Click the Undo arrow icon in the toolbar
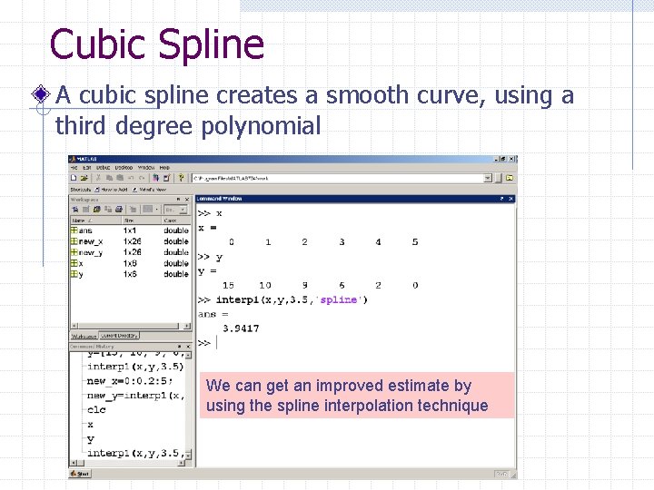 (131, 178)
